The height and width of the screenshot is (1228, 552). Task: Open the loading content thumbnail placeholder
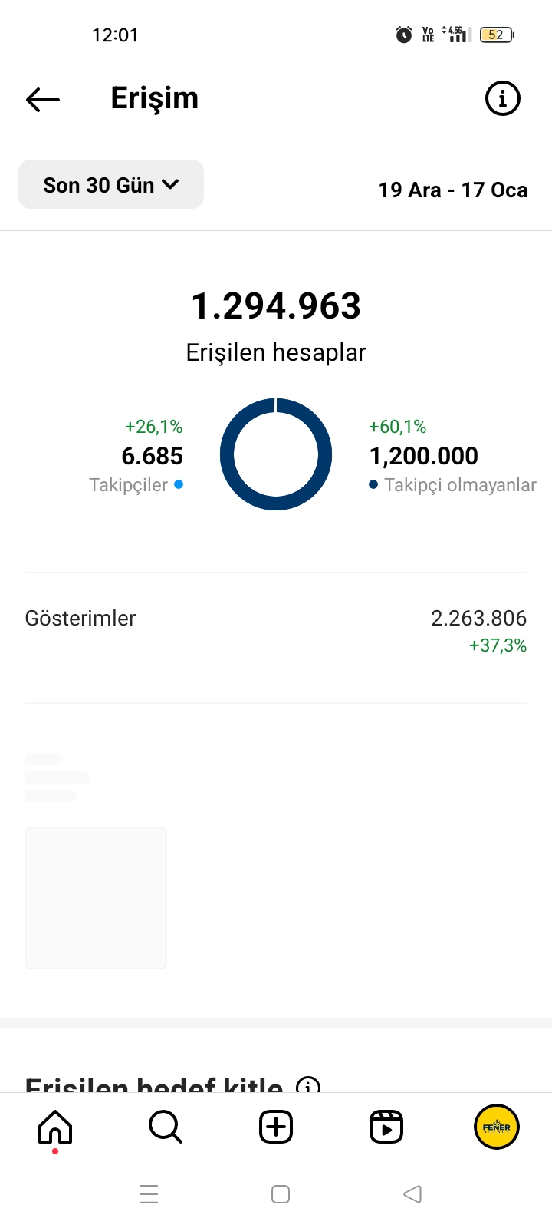96,897
